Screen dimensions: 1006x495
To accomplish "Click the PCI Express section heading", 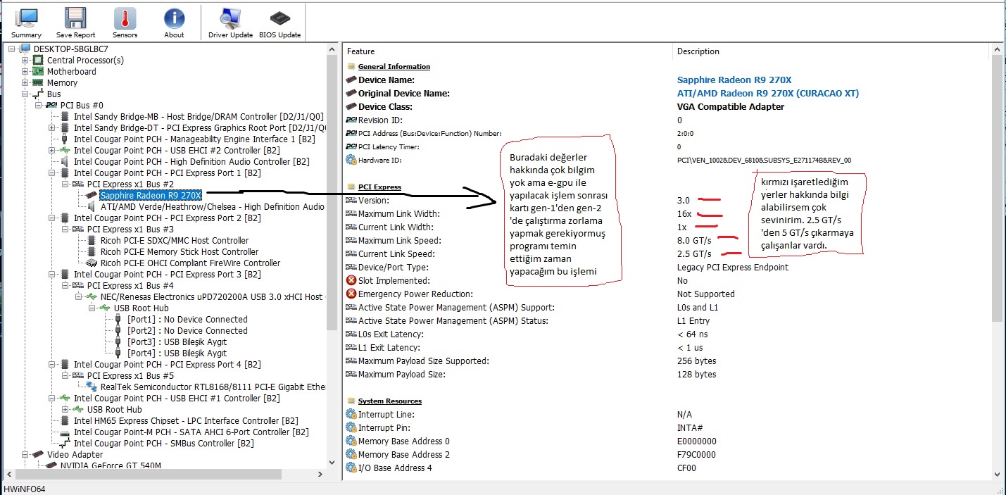I will [x=379, y=187].
